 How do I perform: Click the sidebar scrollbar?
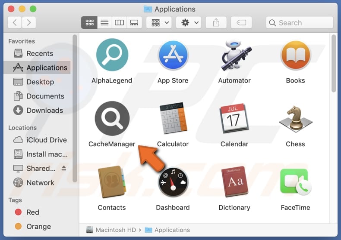pyautogui.click(x=75, y=108)
